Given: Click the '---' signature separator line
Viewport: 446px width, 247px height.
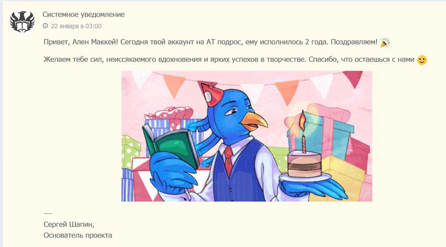Looking at the screenshot, I should 48,214.
